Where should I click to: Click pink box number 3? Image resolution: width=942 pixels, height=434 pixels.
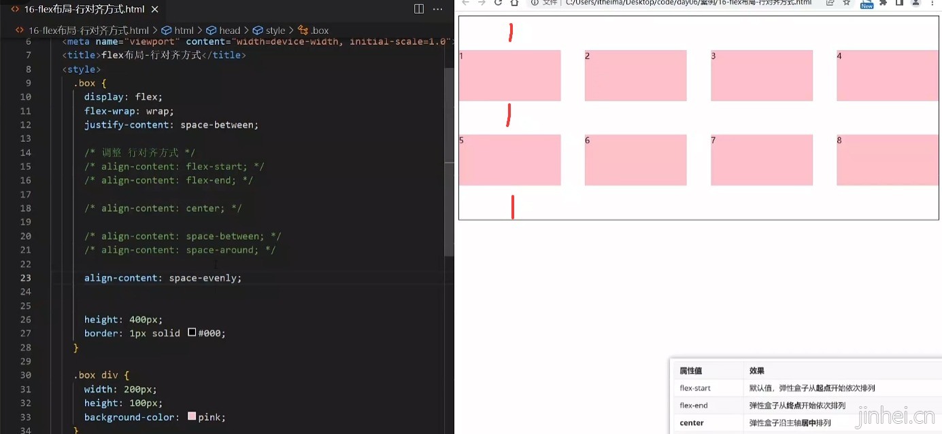(x=762, y=75)
